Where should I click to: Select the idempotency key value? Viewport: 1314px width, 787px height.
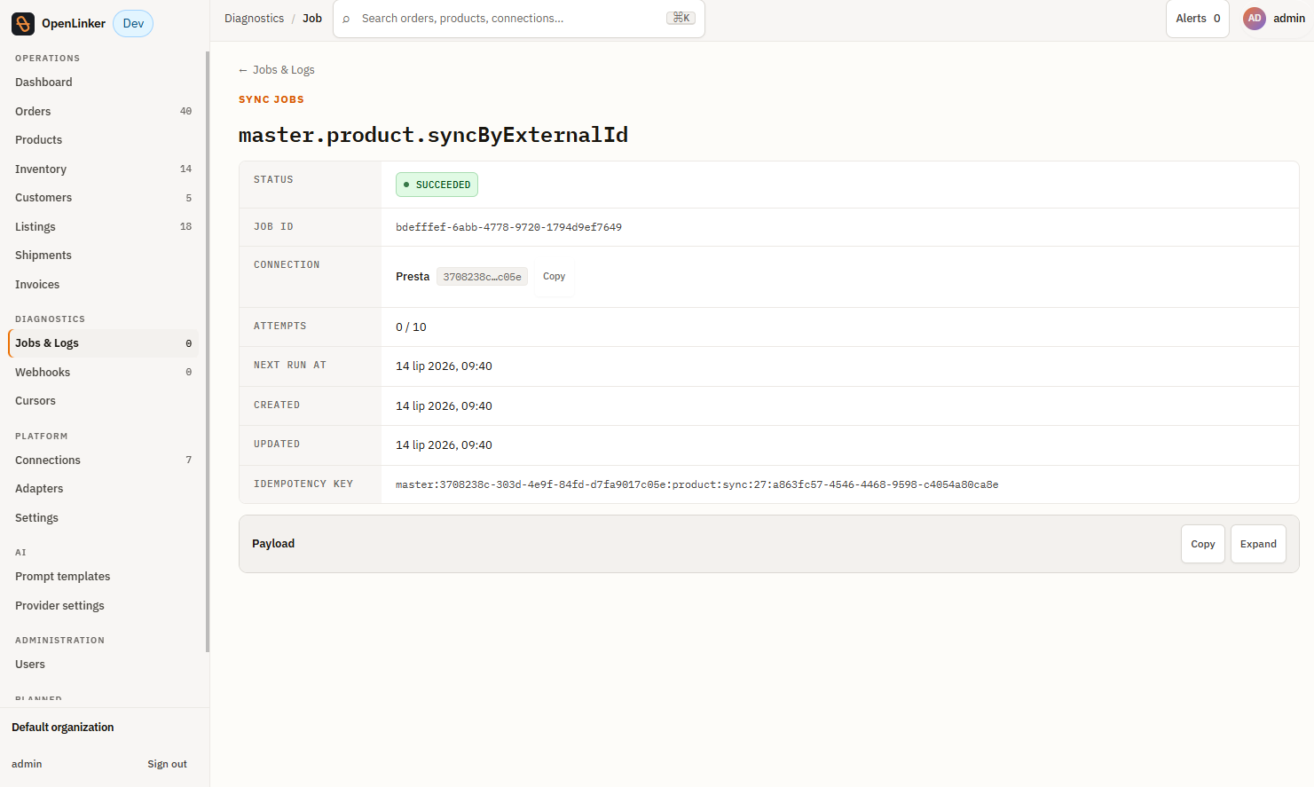pyautogui.click(x=696, y=485)
